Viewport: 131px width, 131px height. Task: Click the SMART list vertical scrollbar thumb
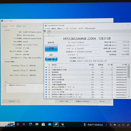point(129,72)
